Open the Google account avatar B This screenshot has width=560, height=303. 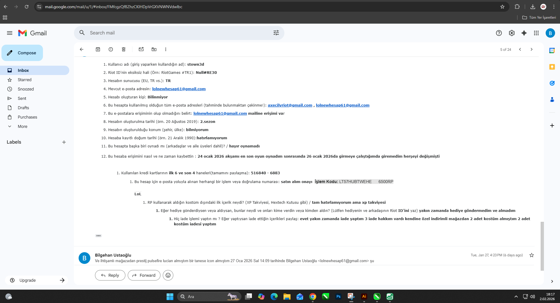550,33
